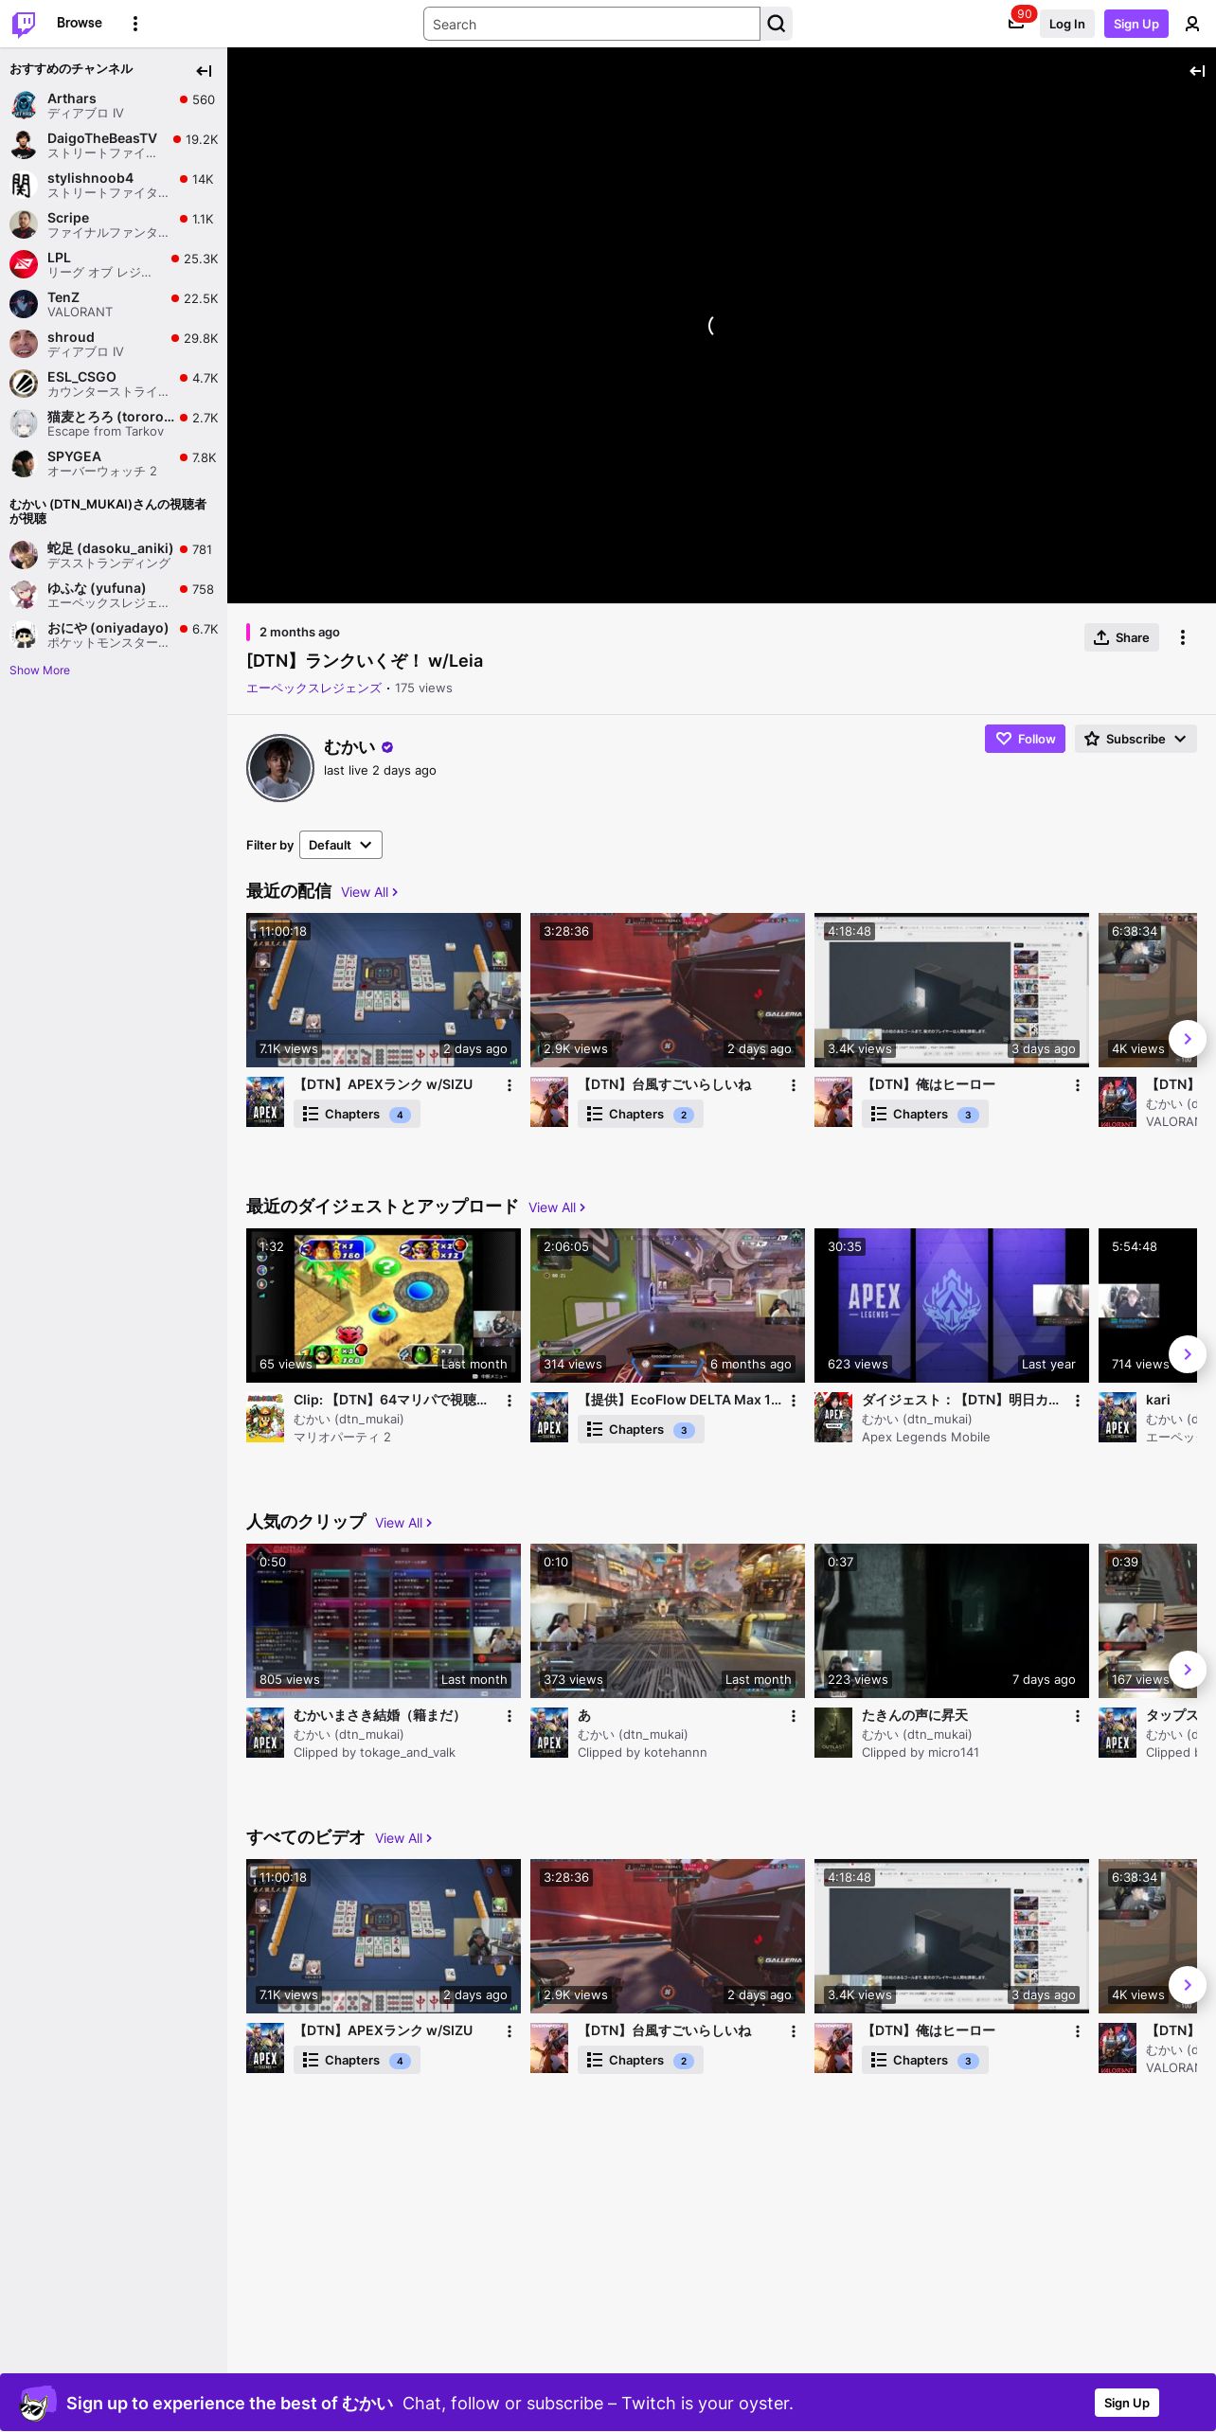
Task: View All for すべてのビデオ
Action: coord(403,1838)
